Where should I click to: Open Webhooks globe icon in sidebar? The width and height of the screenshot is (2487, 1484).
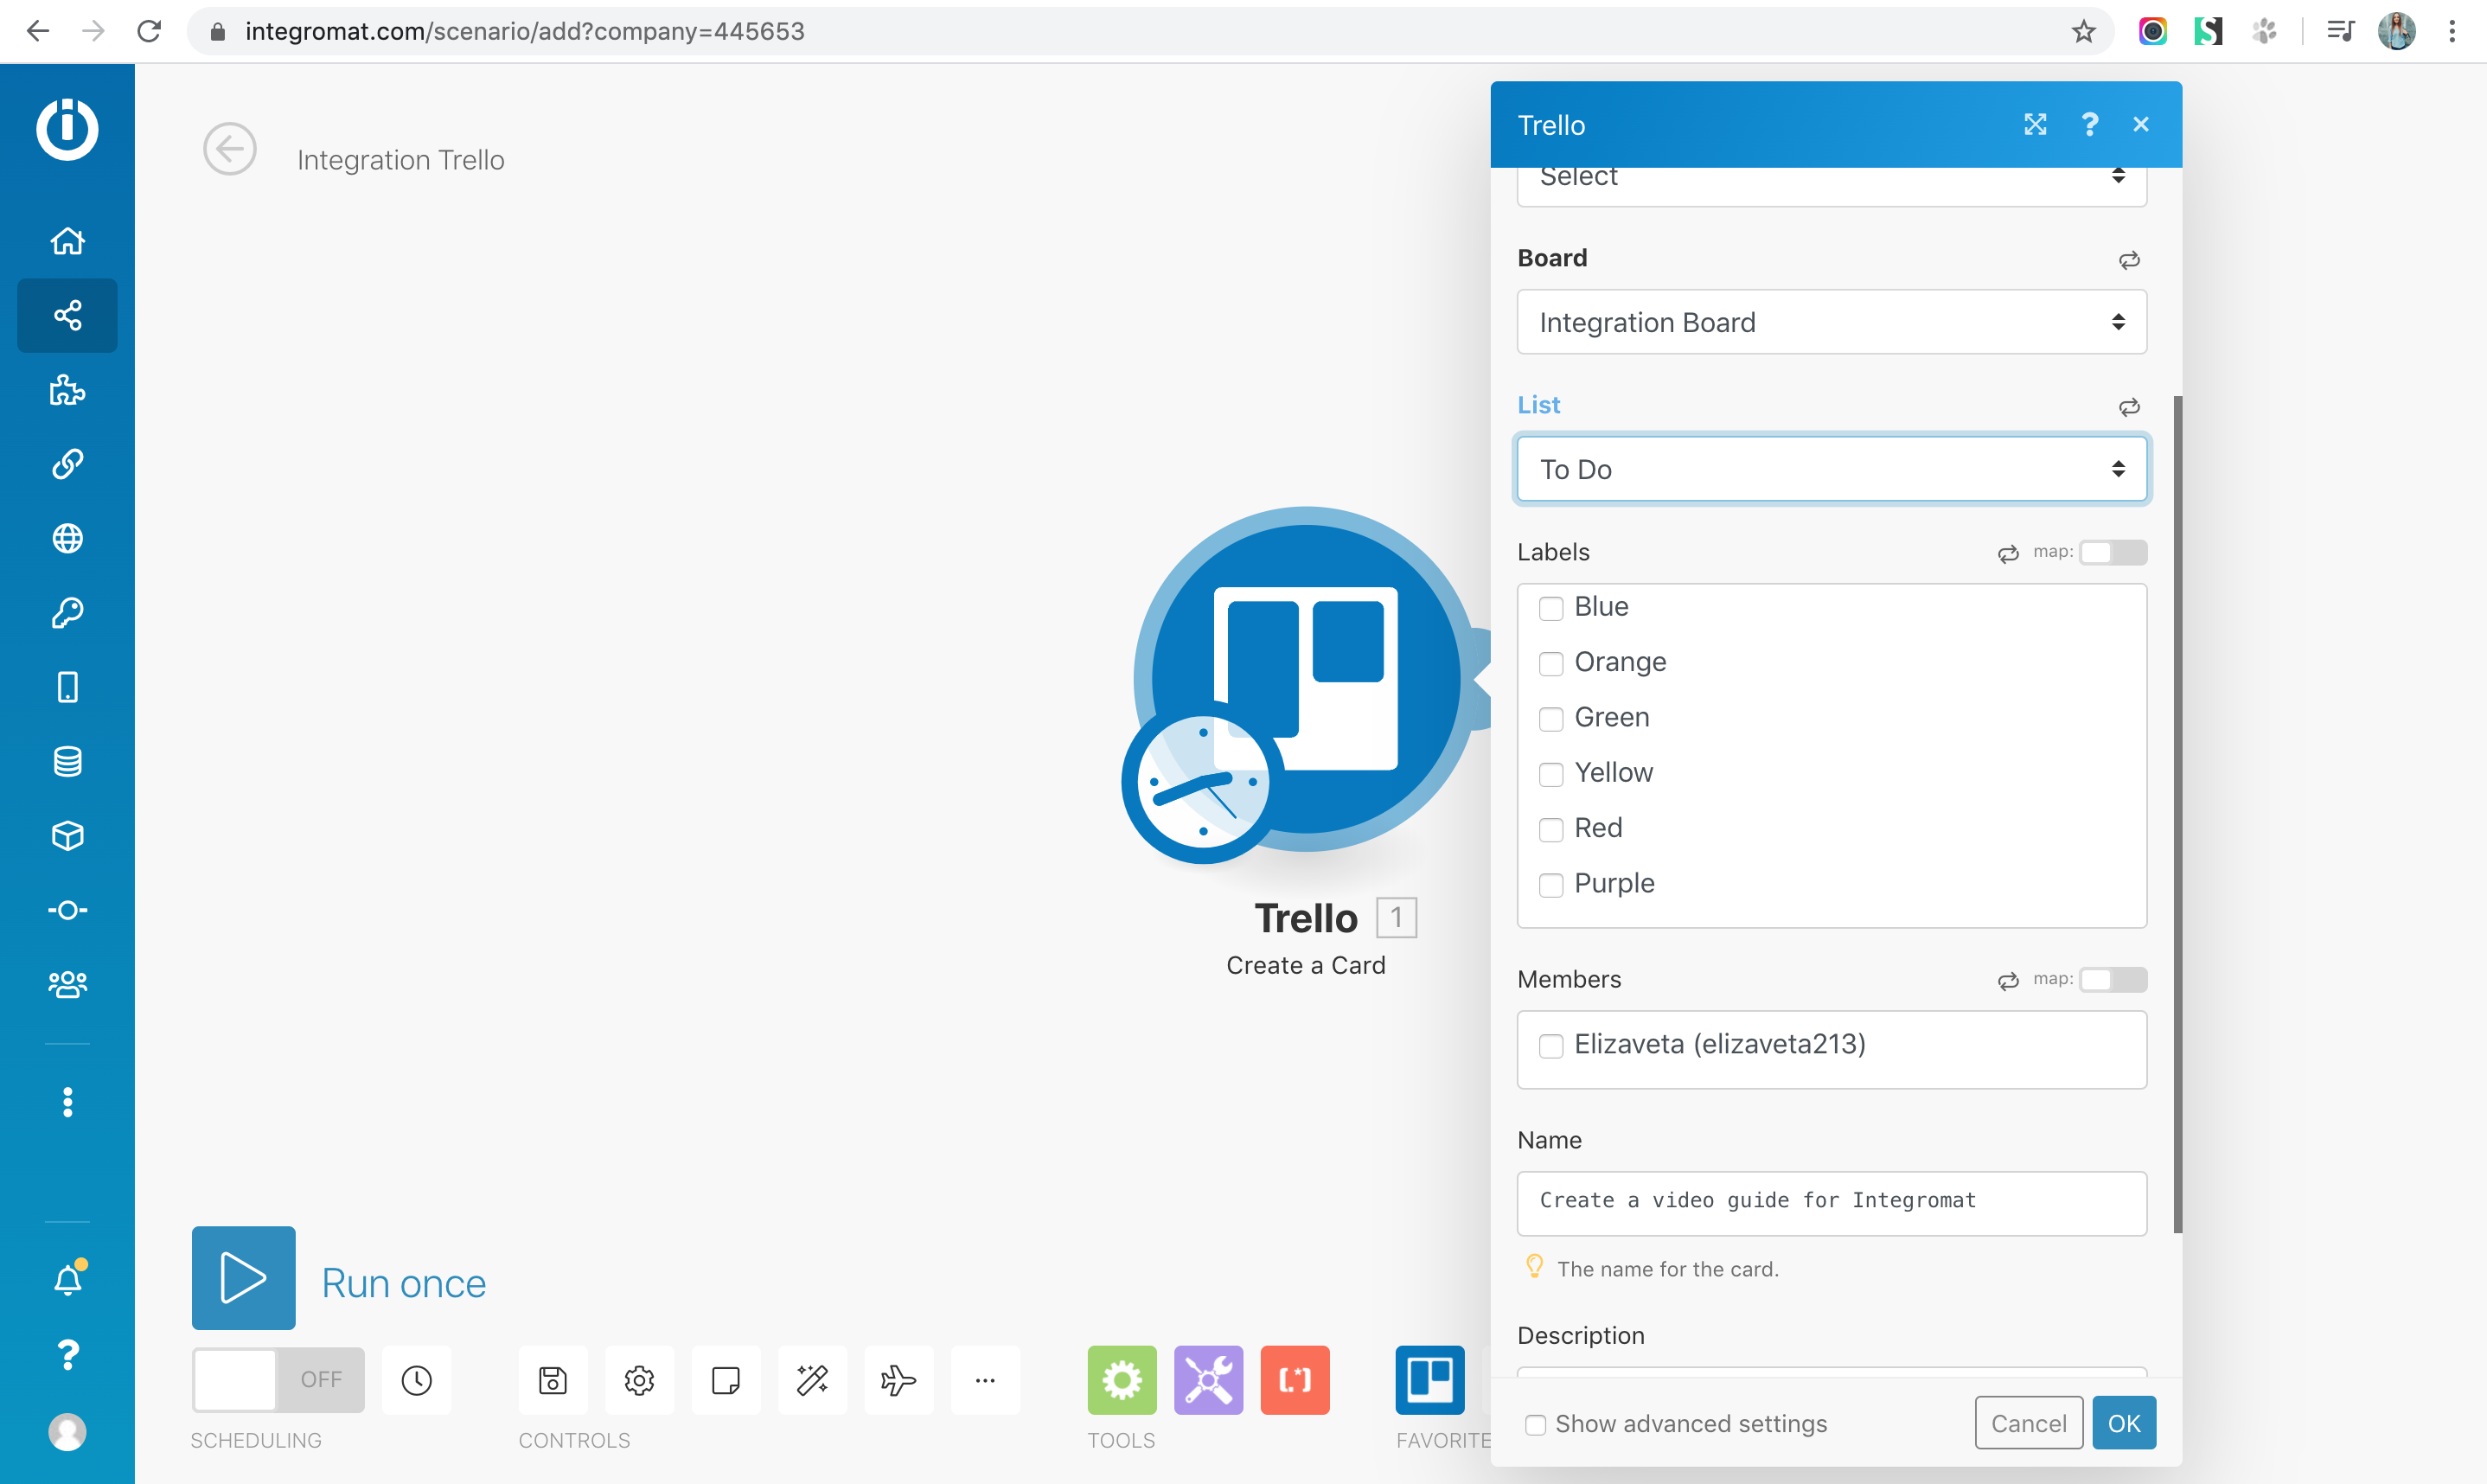point(67,539)
